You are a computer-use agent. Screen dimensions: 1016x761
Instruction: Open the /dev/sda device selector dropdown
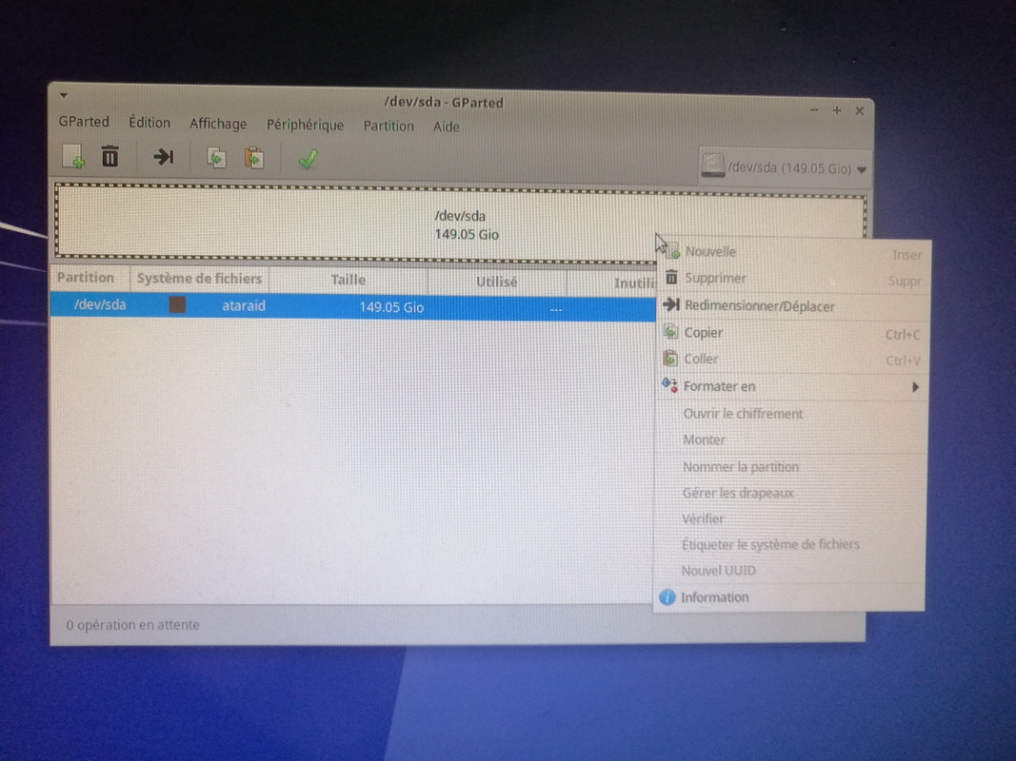[784, 167]
